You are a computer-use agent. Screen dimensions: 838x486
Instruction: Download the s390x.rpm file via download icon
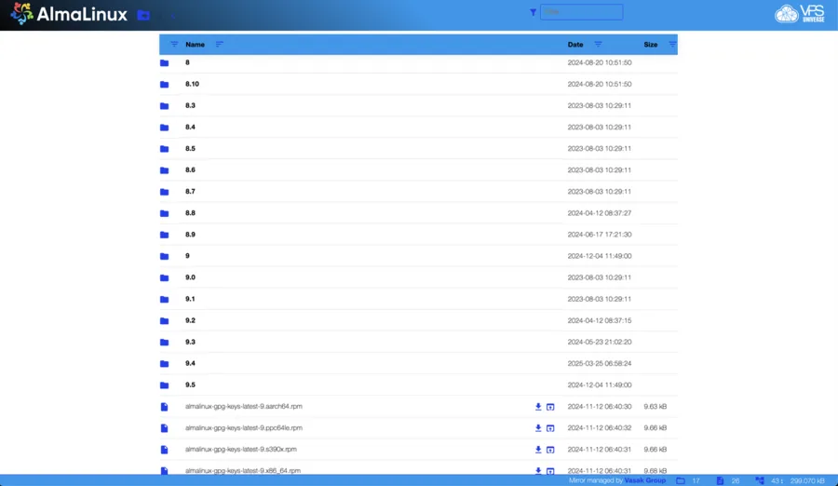pos(538,450)
